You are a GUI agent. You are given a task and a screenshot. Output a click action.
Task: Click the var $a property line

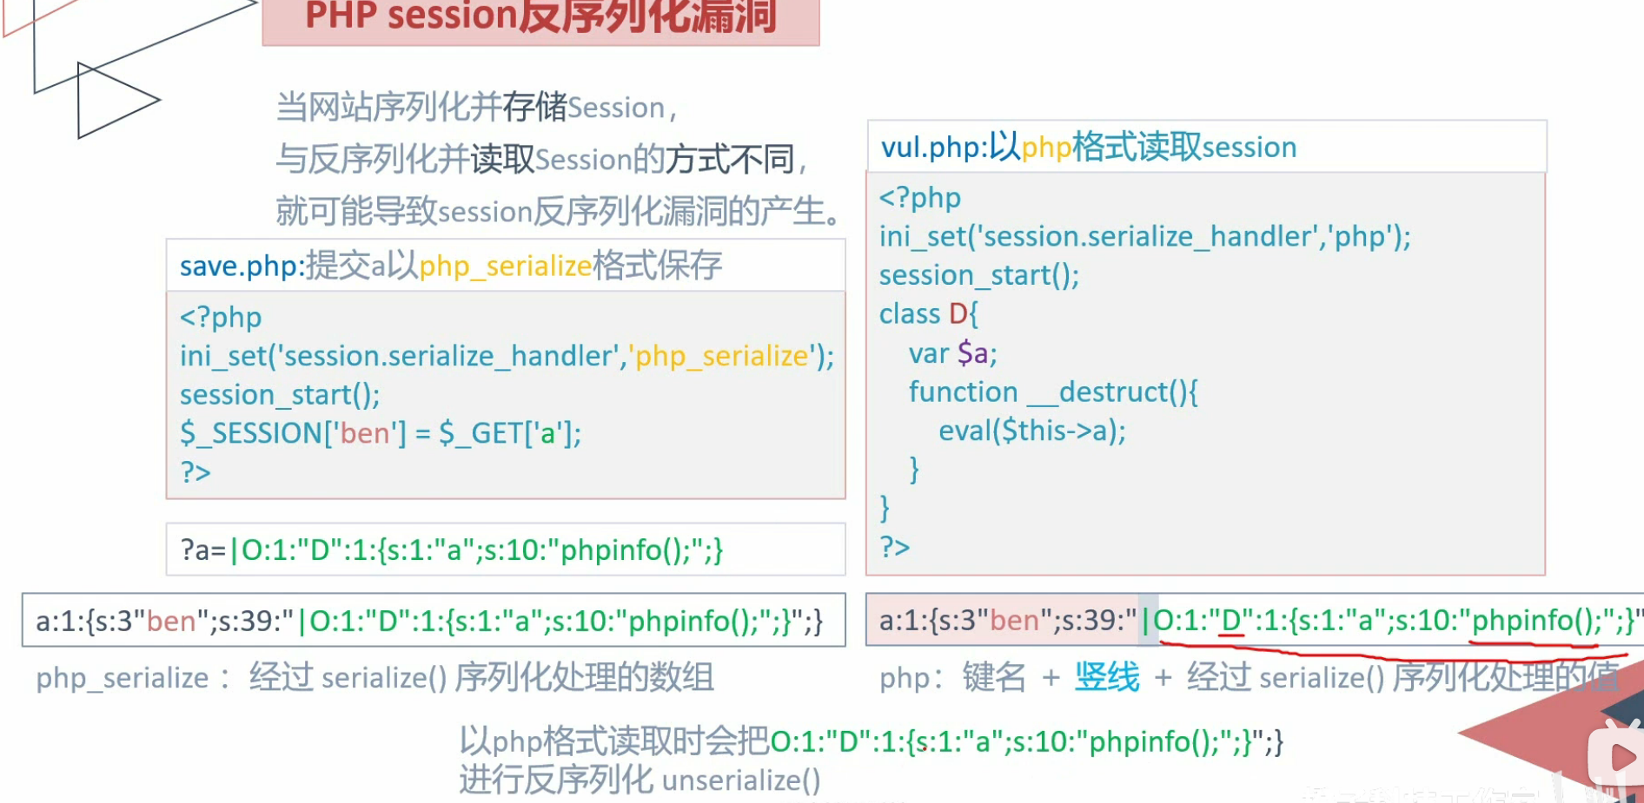click(x=952, y=353)
